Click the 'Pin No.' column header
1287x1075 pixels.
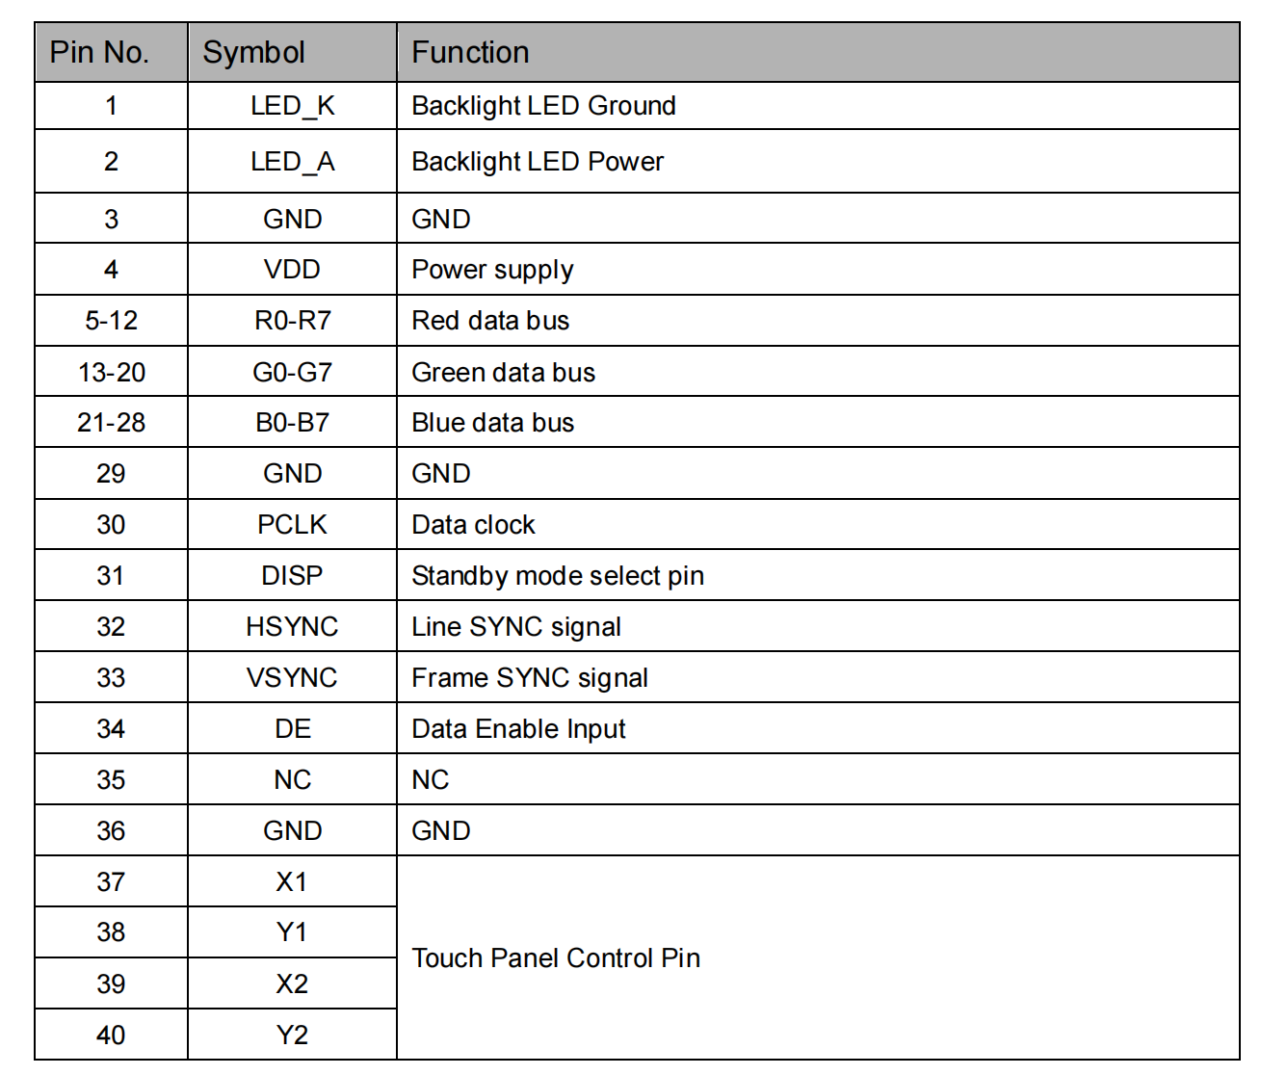[100, 52]
